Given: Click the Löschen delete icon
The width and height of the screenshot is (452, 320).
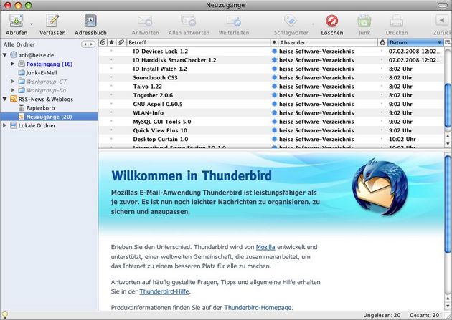Looking at the screenshot, I should tap(331, 21).
